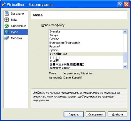Click the language list scroll down arrow
Screen dimensions: 131x121
coord(125,67)
